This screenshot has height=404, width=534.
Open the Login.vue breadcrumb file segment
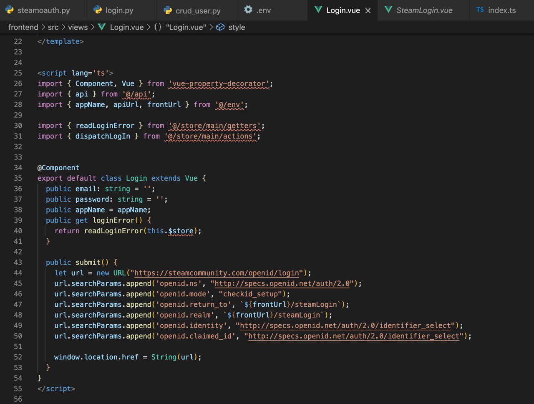(x=127, y=27)
